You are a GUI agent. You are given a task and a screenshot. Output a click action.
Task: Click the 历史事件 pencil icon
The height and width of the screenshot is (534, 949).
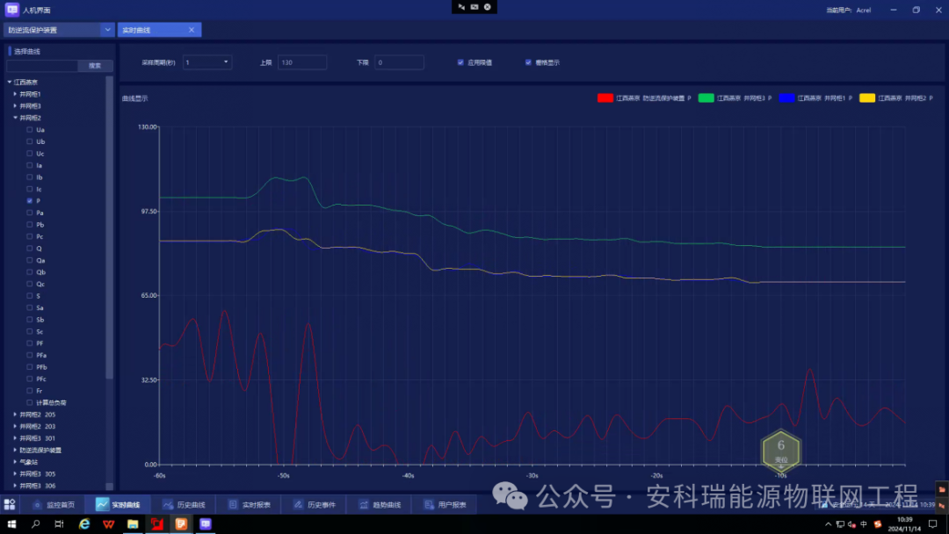(298, 504)
